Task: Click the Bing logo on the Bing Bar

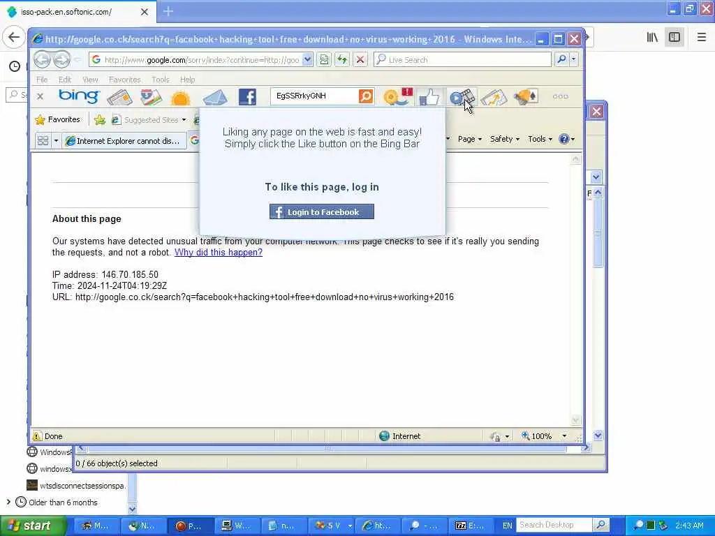Action: coord(78,96)
